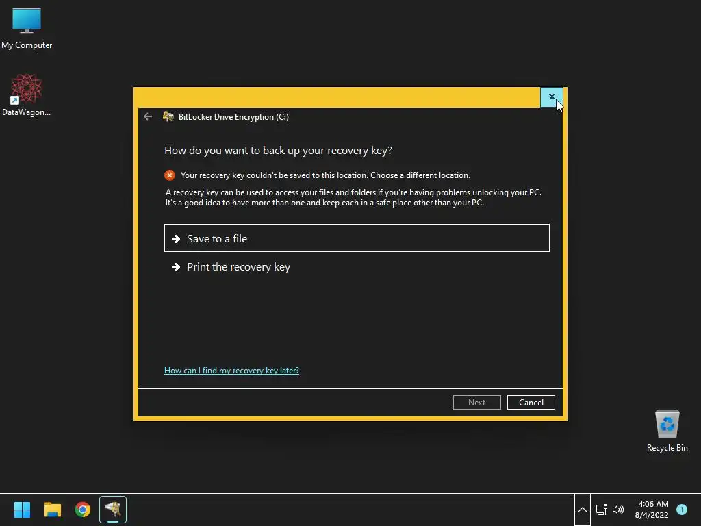Viewport: 701px width, 526px height.
Task: Open network status tray icon
Action: (601, 510)
